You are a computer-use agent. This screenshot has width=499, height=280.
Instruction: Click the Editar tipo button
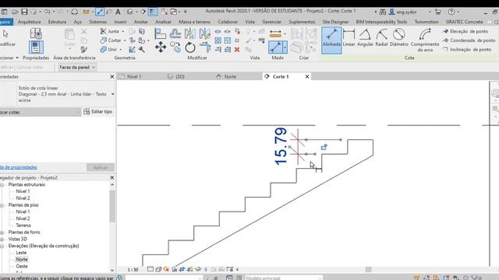tap(97, 112)
